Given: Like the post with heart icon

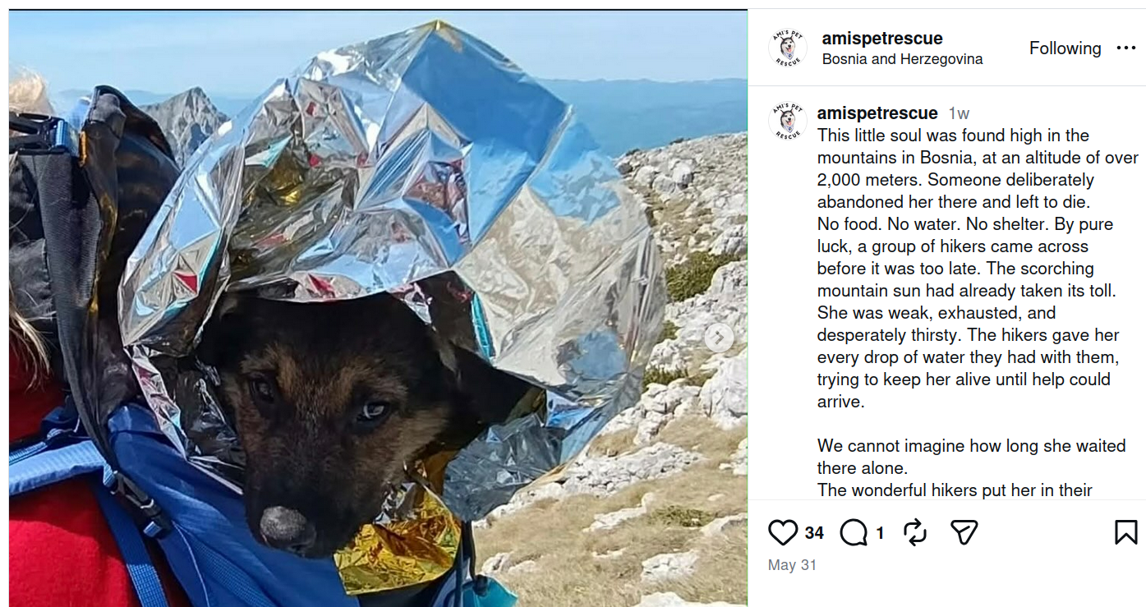Looking at the screenshot, I should coord(783,532).
